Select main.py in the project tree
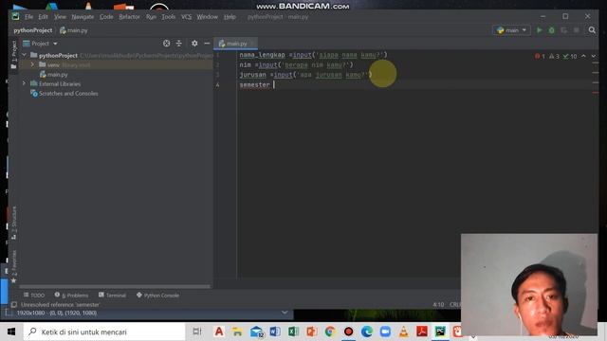 pos(53,75)
